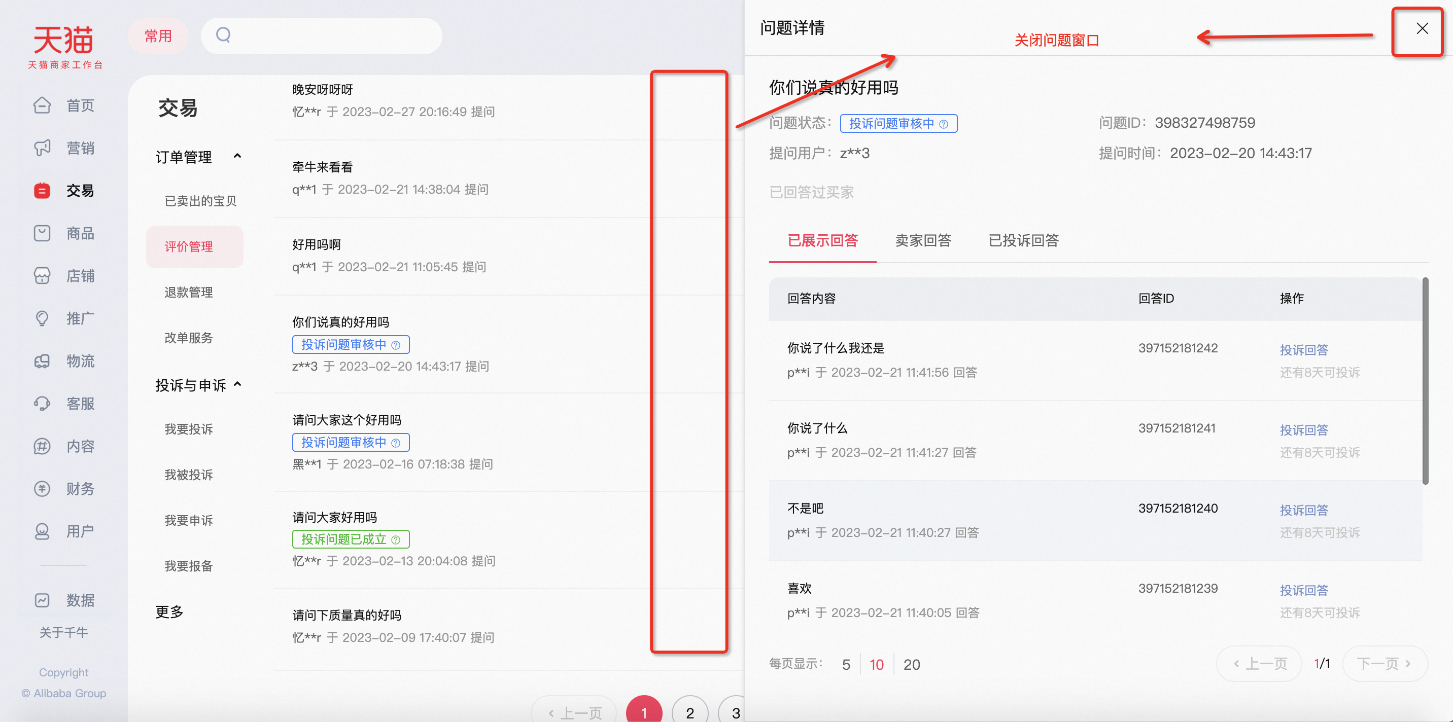Click help icon on 投诉问题已成立 badge

[x=396, y=540]
